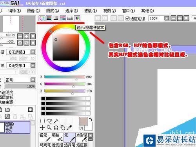Select the move tool
Image resolution: width=196 pixels, height=147 pixels.
[x=42, y=127]
